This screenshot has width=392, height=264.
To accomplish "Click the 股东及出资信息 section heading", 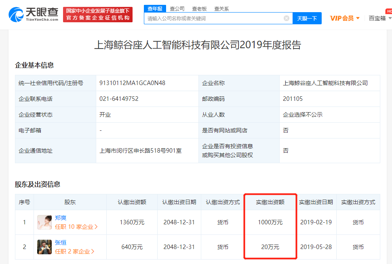I will (38, 184).
